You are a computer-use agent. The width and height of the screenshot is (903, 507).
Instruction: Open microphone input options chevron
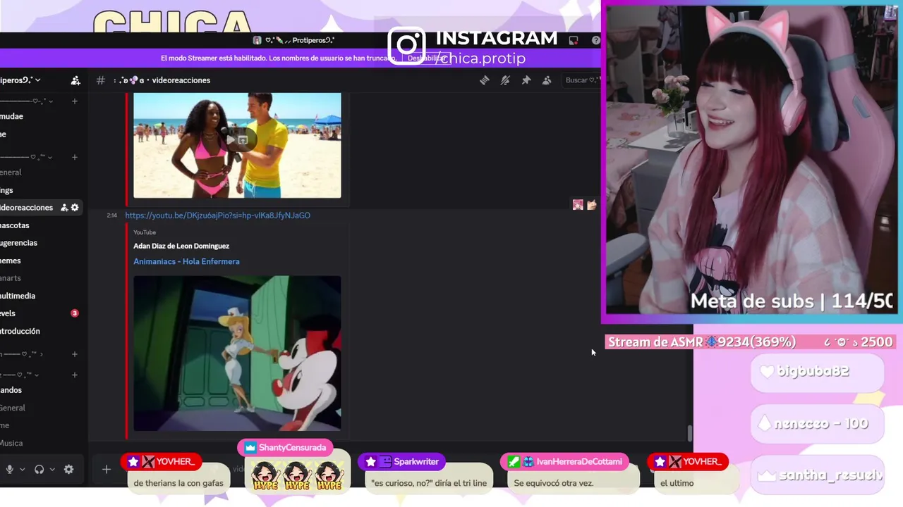pyautogui.click(x=23, y=469)
